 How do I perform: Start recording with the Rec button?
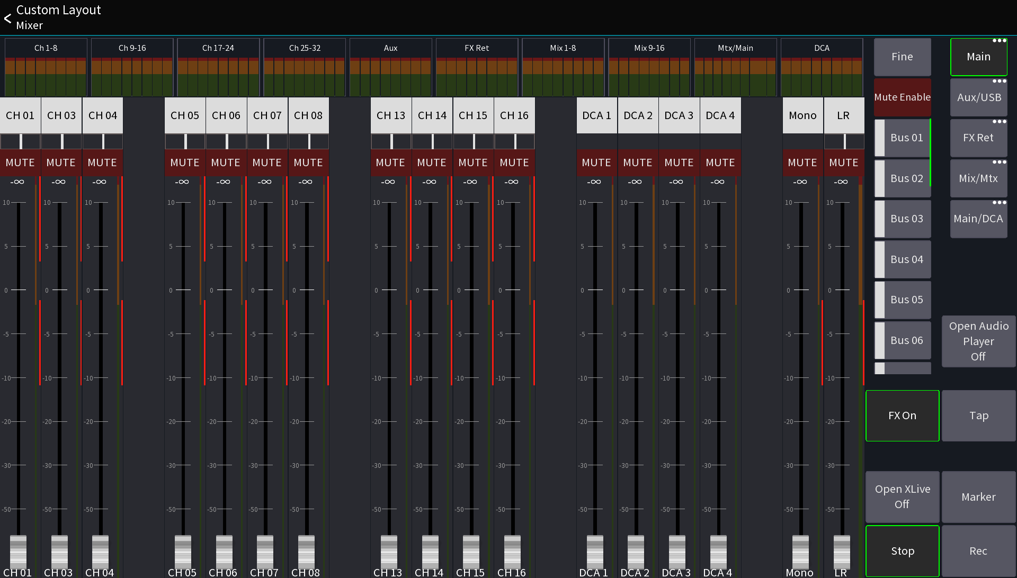(x=978, y=550)
